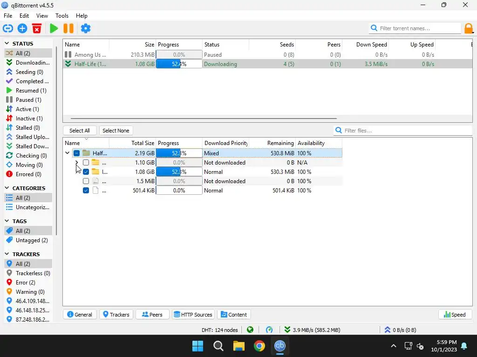Click the red Remove torrent icon
This screenshot has height=357, width=477.
37,28
